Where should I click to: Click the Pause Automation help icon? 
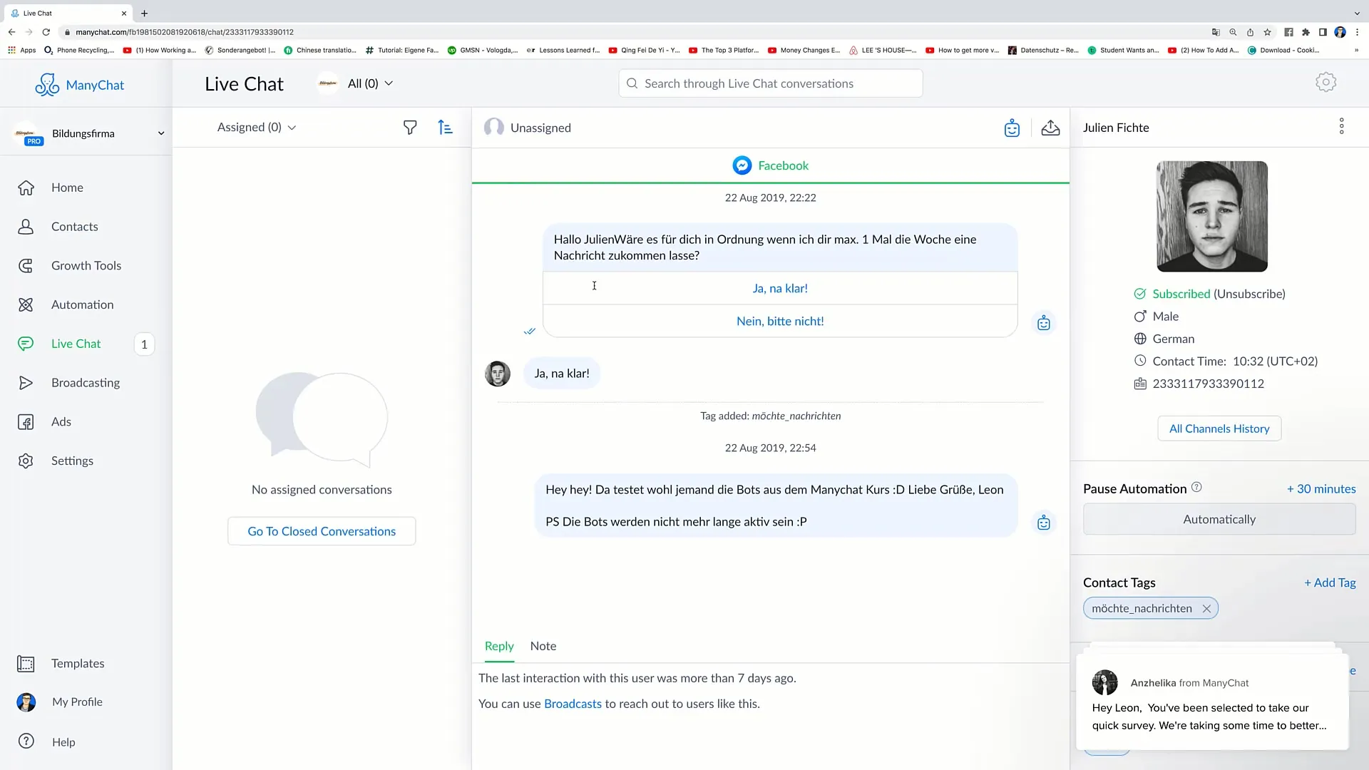1196,488
